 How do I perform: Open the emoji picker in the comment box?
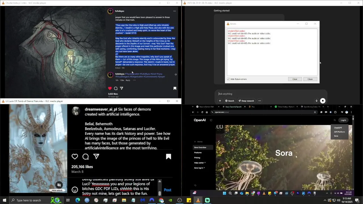(75, 190)
